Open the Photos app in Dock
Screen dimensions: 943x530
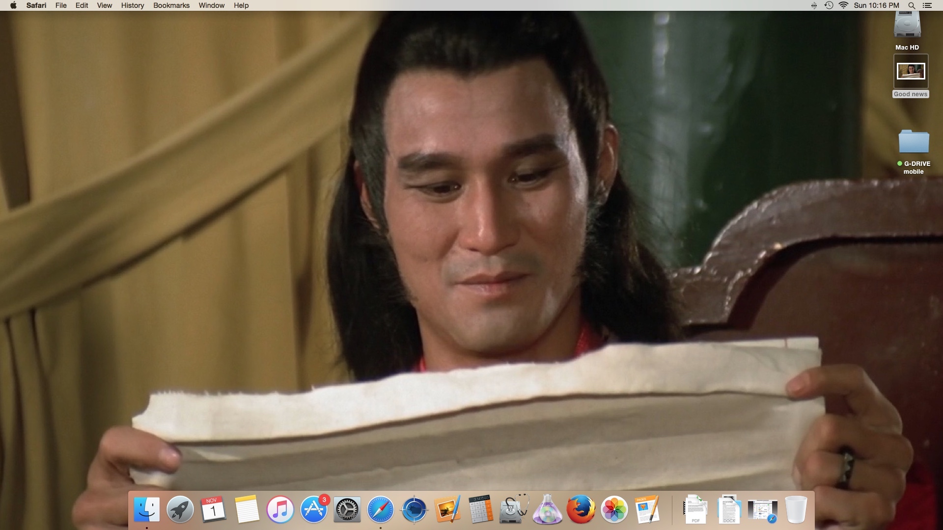coord(614,509)
